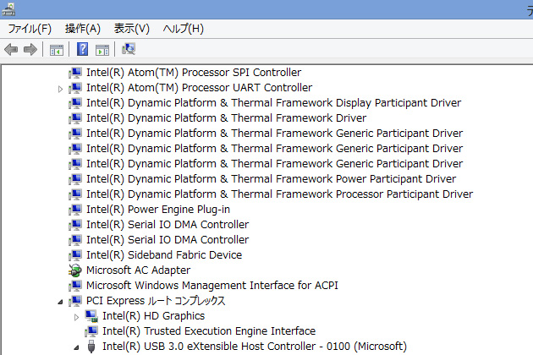Click the Microsoft AC Adapter battery icon
The height and width of the screenshot is (355, 533).
(x=76, y=270)
